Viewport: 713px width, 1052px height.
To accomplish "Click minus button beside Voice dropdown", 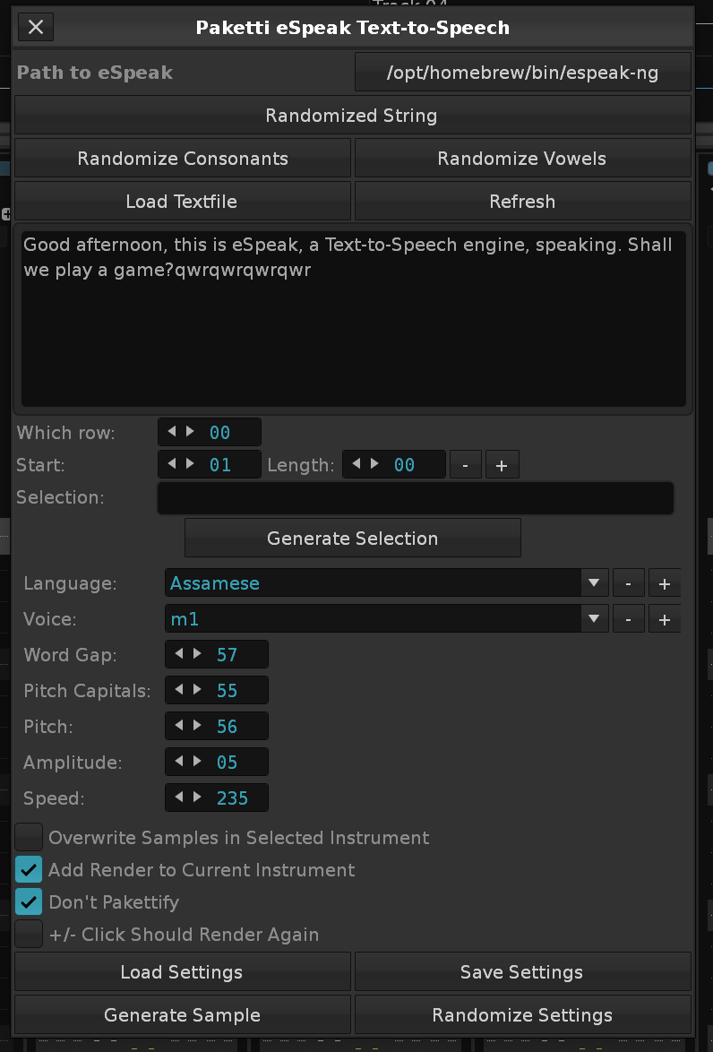I will click(x=628, y=619).
